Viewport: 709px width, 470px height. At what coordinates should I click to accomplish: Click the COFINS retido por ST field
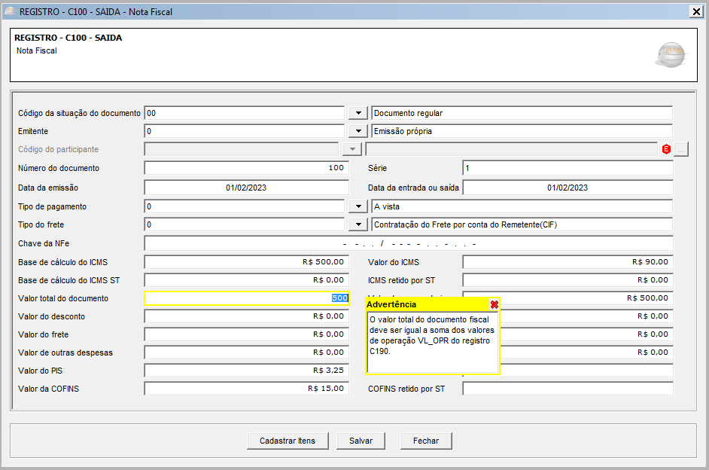point(568,389)
